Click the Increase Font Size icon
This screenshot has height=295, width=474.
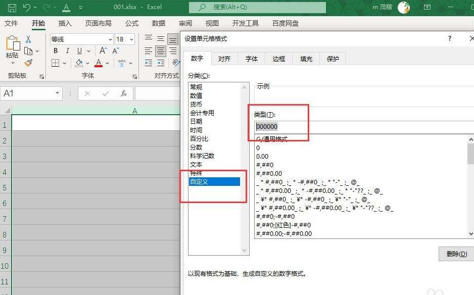tap(103, 51)
